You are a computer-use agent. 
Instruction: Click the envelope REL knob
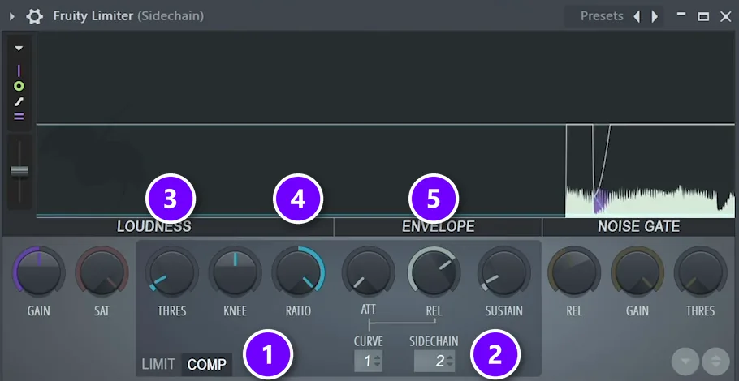[434, 272]
